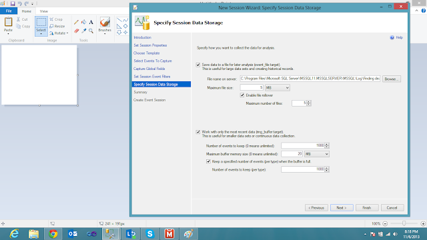Click the Previous button in the wizard

tap(316, 207)
